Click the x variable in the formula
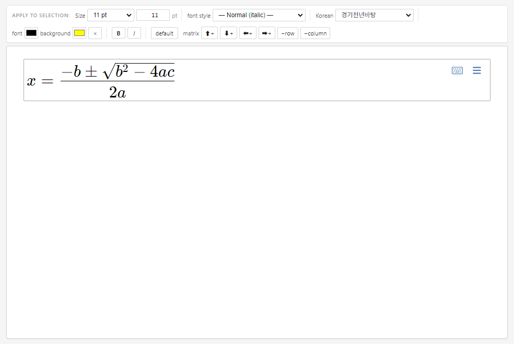 (x=31, y=81)
